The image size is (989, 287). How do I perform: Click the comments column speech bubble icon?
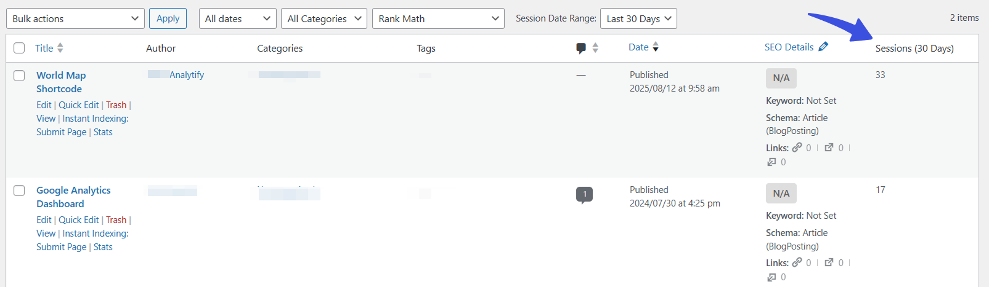pos(581,48)
